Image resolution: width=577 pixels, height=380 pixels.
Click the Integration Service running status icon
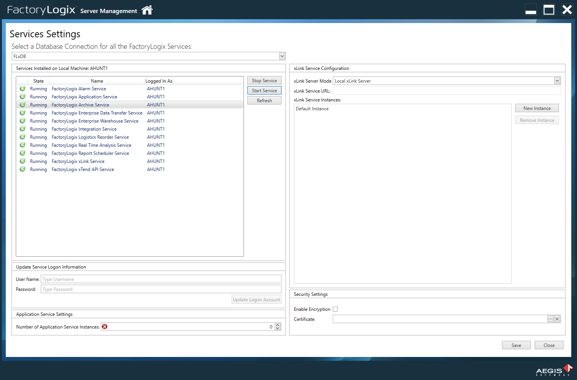(x=23, y=129)
